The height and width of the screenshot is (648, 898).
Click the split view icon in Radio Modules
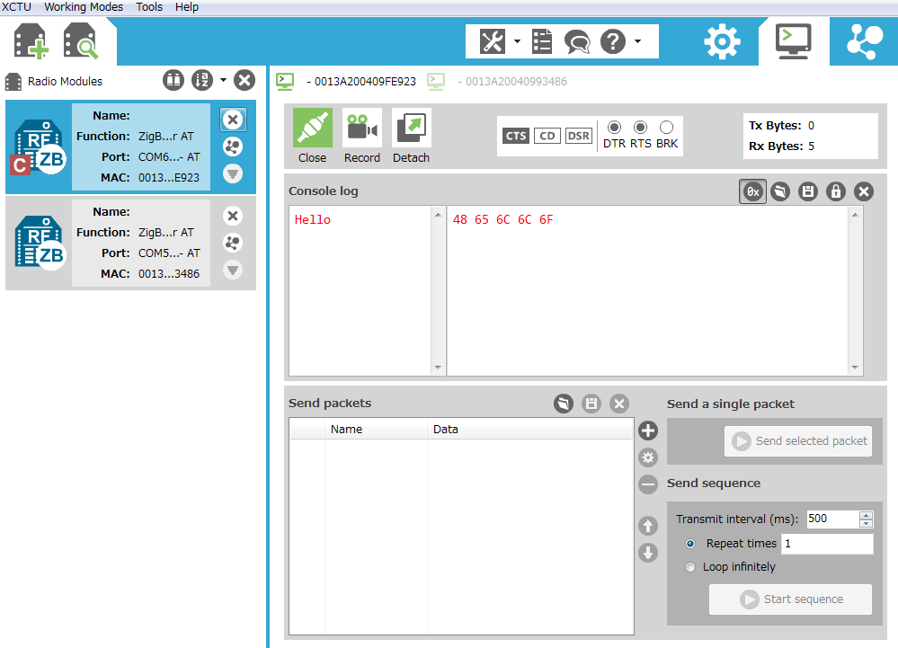[173, 80]
